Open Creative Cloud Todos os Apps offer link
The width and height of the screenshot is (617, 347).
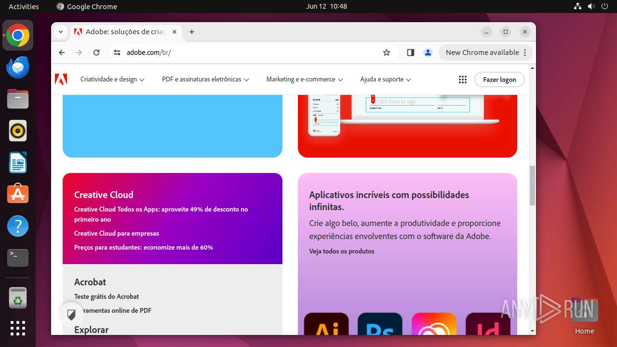161,214
